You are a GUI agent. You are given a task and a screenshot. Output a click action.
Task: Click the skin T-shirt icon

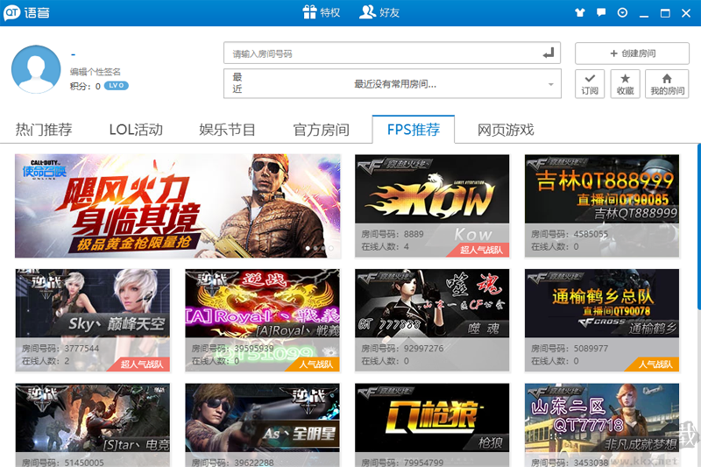coord(580,12)
